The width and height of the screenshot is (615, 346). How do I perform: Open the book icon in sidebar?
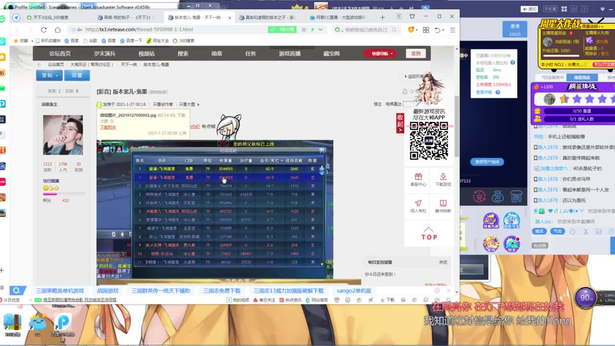tap(443, 203)
